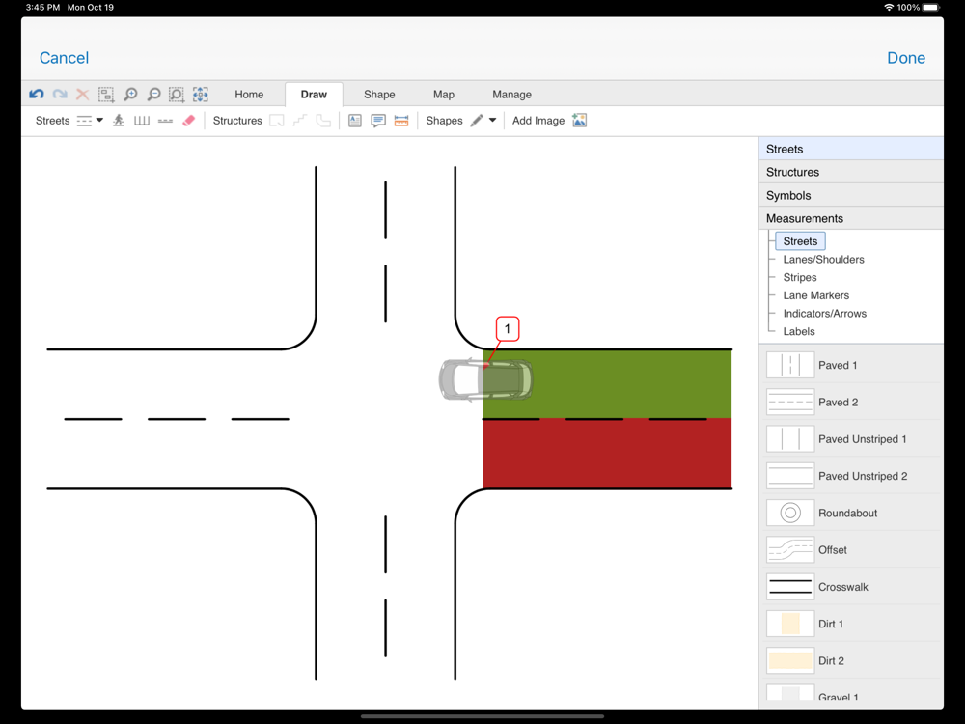
Task: Switch to the Draw tab
Action: (x=314, y=95)
